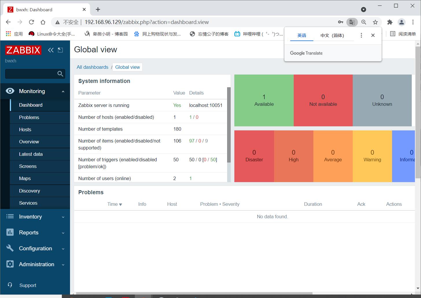
Task: Hide the sidebar using the kiosk-style icon
Action: tap(60, 50)
